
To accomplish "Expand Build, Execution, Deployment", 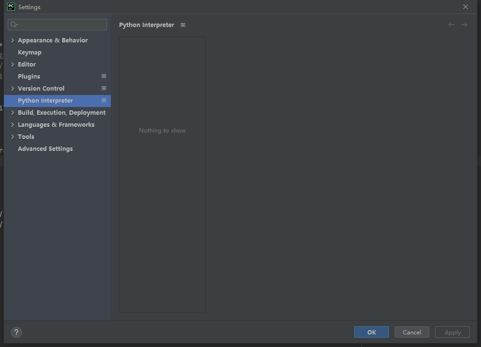I will tap(12, 112).
